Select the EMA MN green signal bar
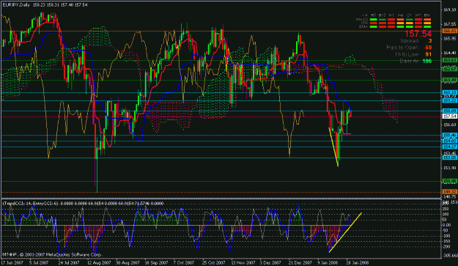This screenshot has width=458, height=266. tap(427, 26)
